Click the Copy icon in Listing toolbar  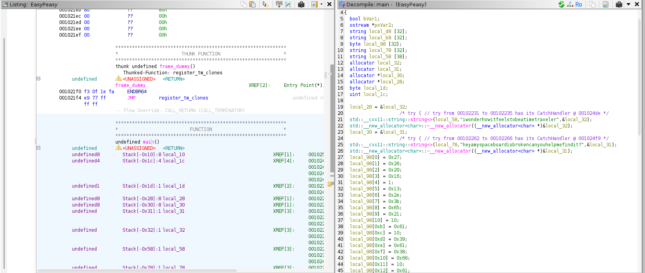(244, 4)
